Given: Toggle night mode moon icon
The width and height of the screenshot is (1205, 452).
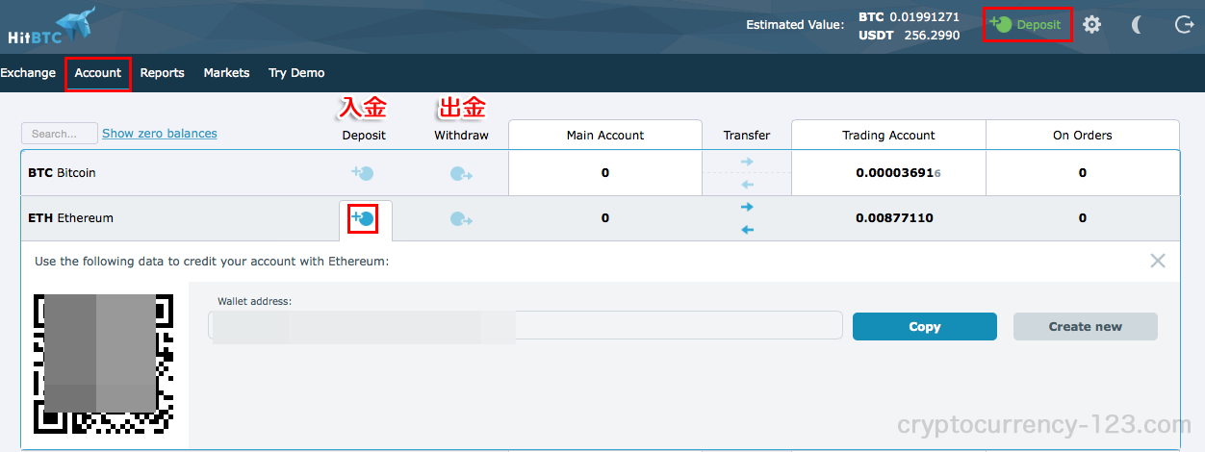Looking at the screenshot, I should 1138,25.
